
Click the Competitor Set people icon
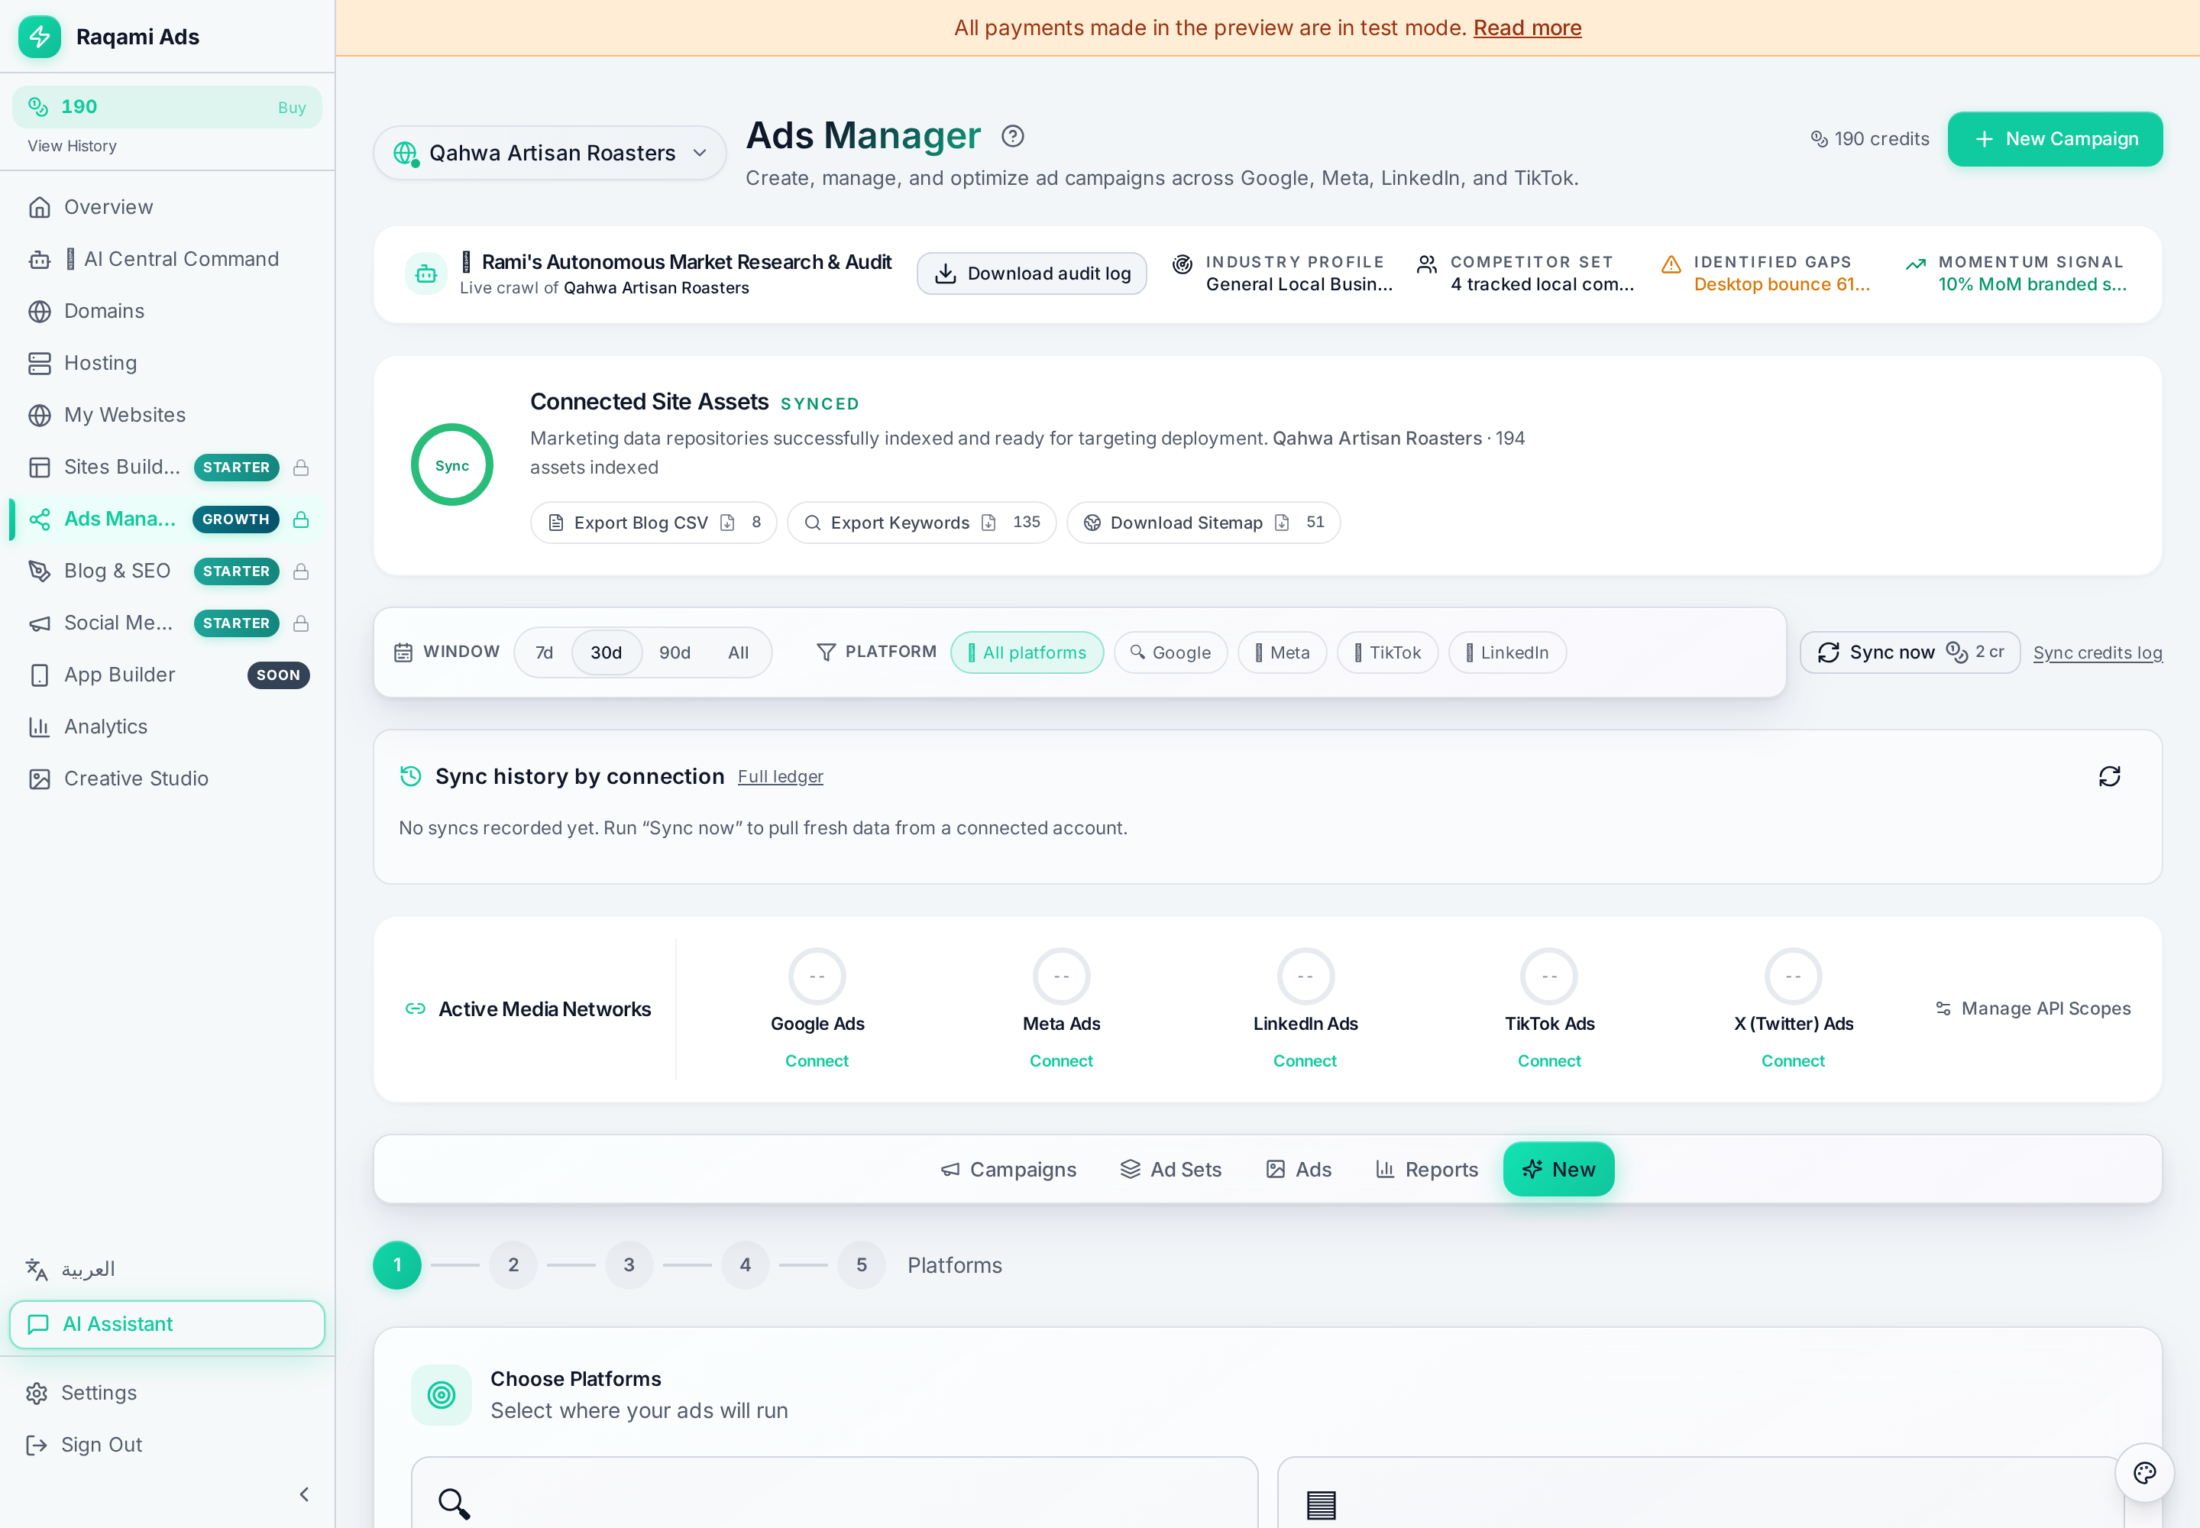pyautogui.click(x=1426, y=264)
